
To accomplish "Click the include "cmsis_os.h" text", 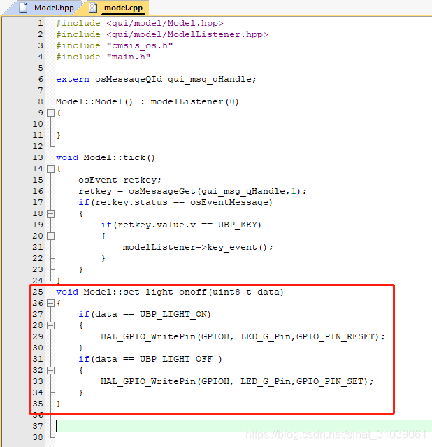I will coord(115,45).
